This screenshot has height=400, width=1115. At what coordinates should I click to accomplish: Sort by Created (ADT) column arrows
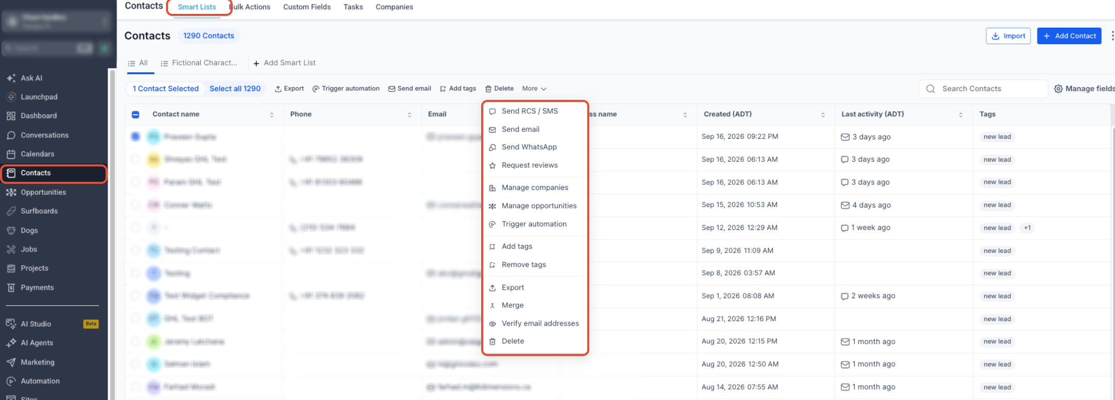[823, 115]
